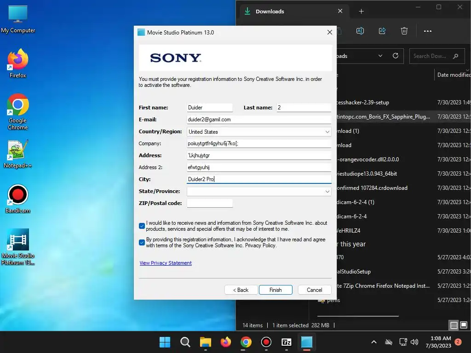The height and width of the screenshot is (353, 471).
Task: Click the City field
Action: pos(259,179)
